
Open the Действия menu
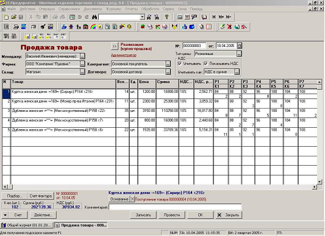27,9
